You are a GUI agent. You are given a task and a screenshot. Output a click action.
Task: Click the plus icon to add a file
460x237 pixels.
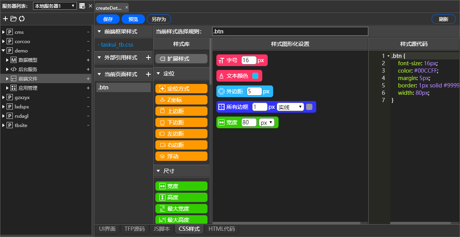click(5, 19)
